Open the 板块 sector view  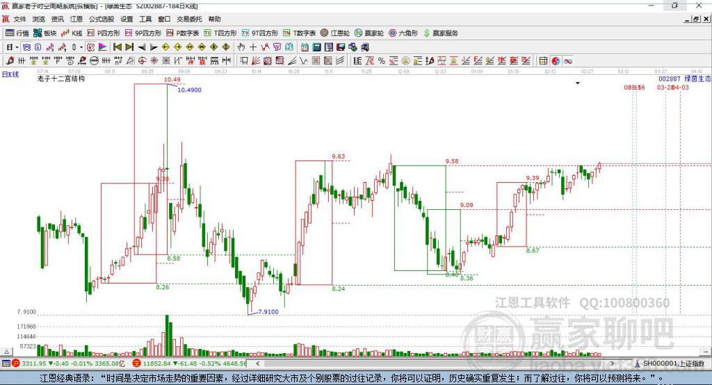[x=45, y=33]
